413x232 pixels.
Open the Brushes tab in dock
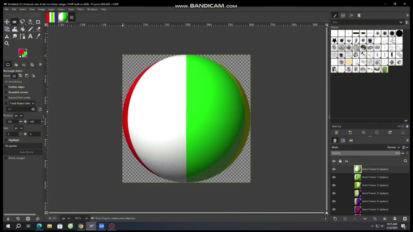335,15
